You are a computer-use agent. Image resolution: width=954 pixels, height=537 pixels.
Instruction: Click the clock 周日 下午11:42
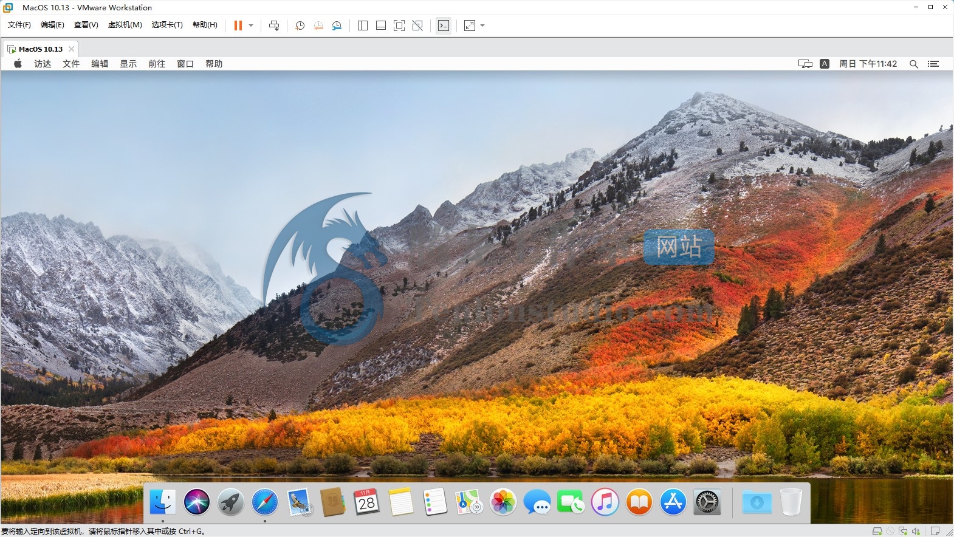868,64
